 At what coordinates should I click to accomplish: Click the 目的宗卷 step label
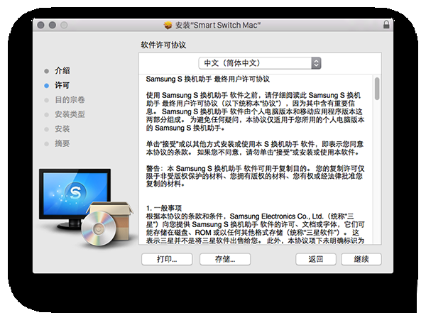click(70, 100)
